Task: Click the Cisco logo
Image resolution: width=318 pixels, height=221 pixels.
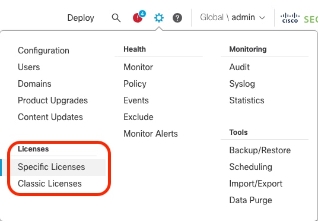Action: pyautogui.click(x=290, y=18)
